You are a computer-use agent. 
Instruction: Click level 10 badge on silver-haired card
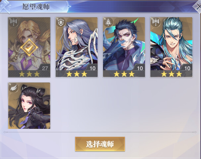[92, 68]
